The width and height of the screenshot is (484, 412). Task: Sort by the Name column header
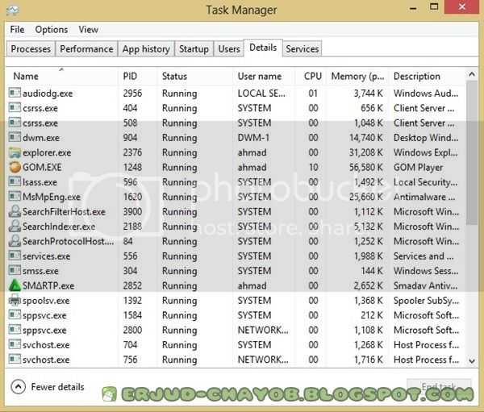click(62, 76)
